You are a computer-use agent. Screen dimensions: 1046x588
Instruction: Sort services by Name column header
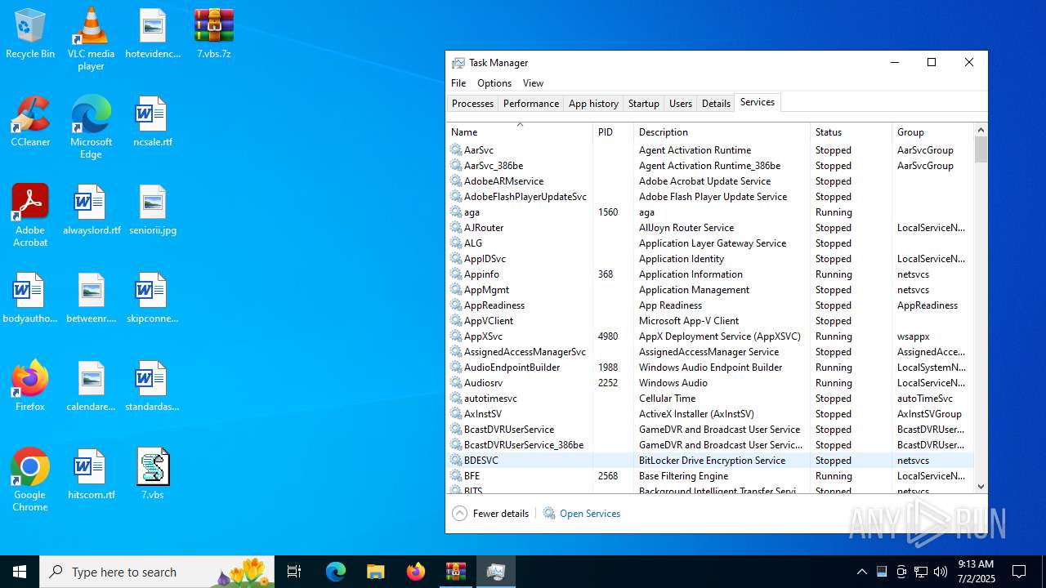(x=519, y=131)
